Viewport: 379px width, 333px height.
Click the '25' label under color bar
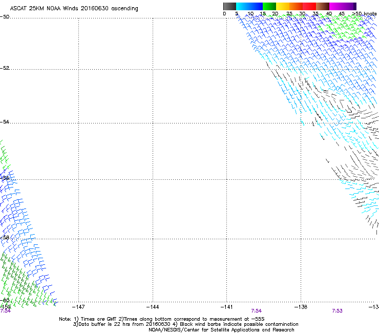pos(289,14)
